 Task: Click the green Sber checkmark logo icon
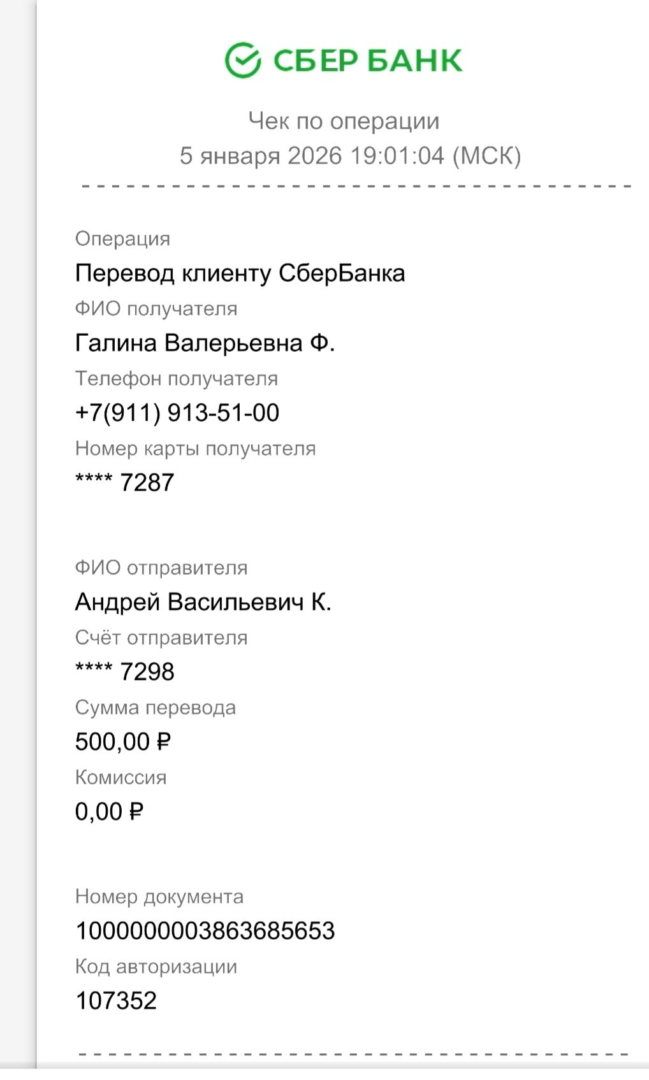point(242,61)
